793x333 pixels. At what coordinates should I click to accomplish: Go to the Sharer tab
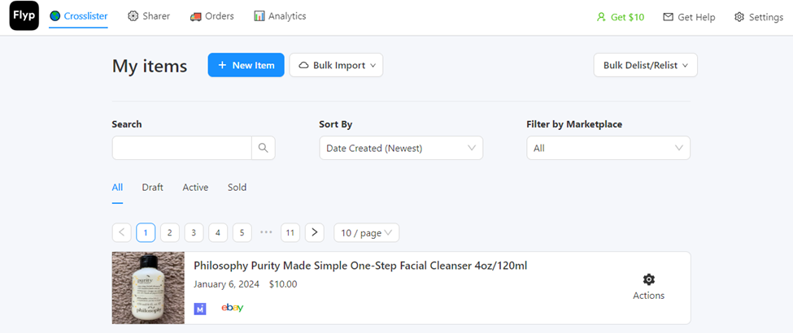tap(149, 16)
